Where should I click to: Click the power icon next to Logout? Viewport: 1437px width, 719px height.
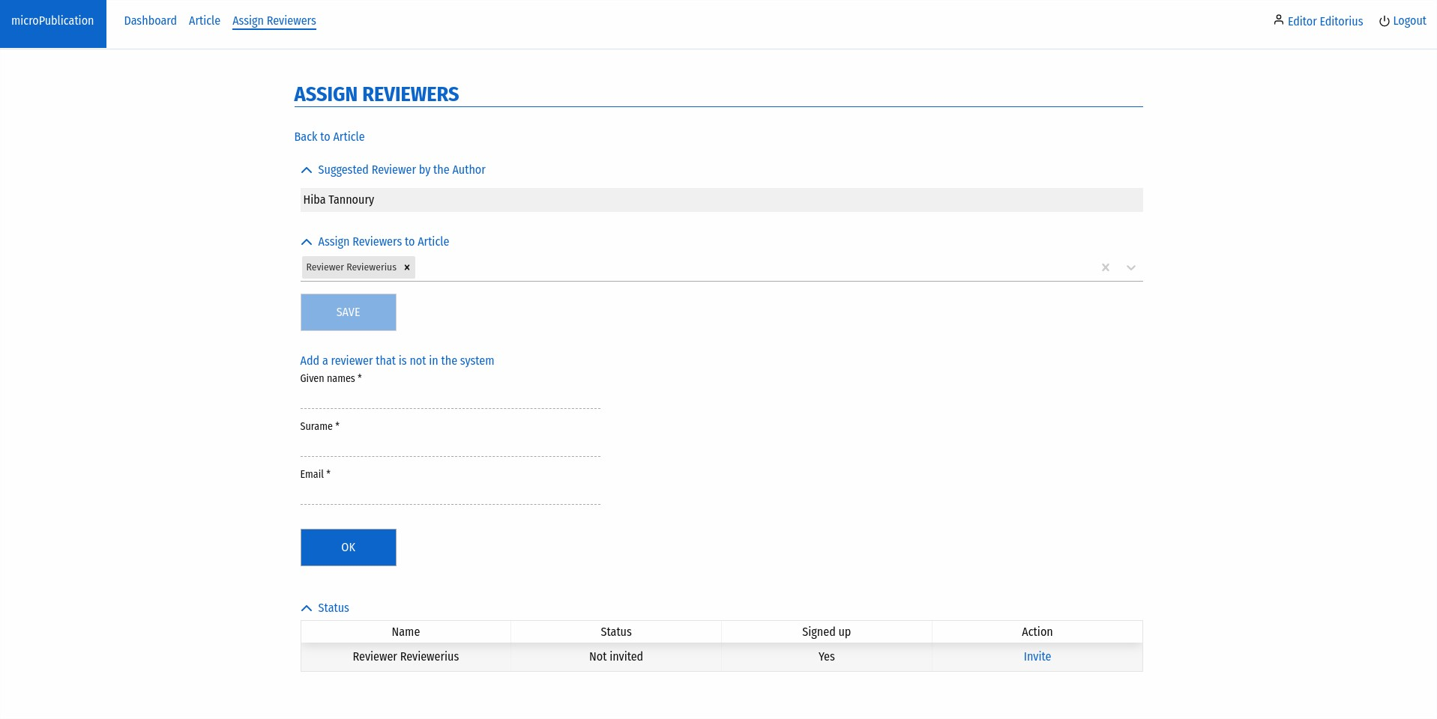point(1384,21)
